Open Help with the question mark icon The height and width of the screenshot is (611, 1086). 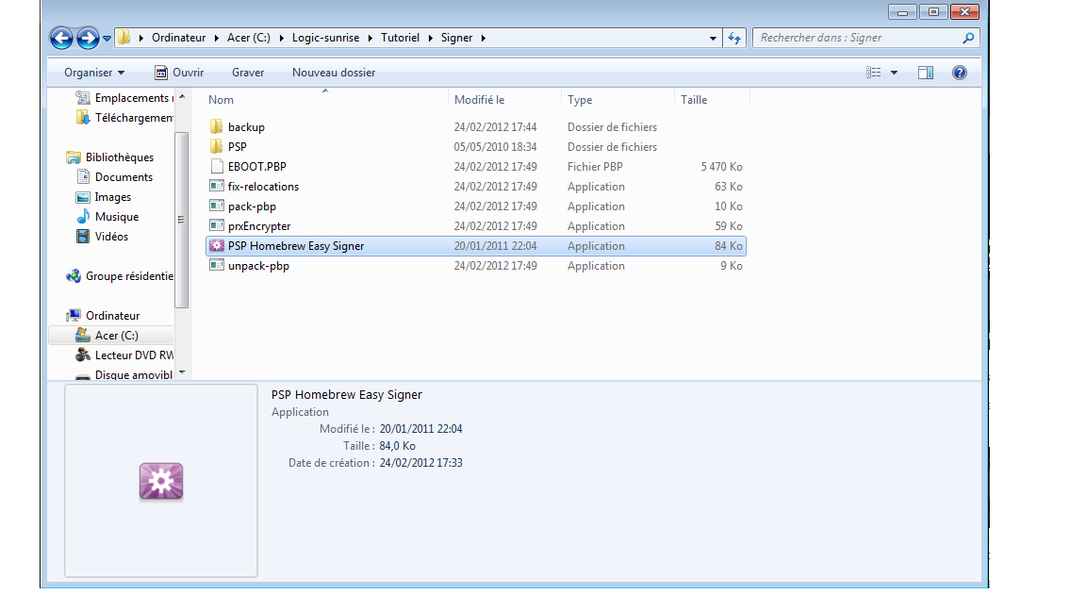pyautogui.click(x=960, y=73)
